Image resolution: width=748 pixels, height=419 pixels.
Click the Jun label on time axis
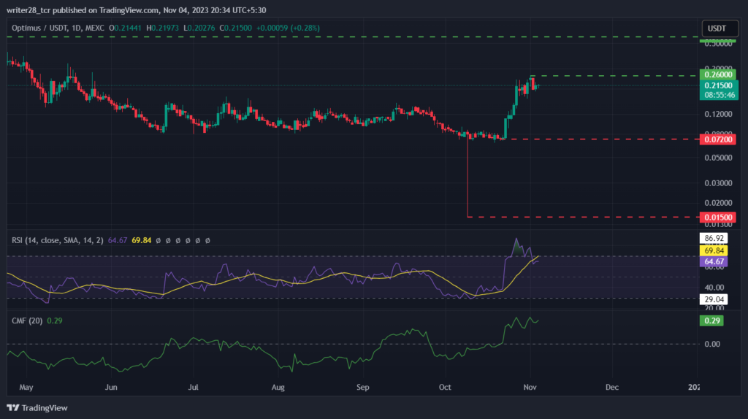tap(111, 387)
